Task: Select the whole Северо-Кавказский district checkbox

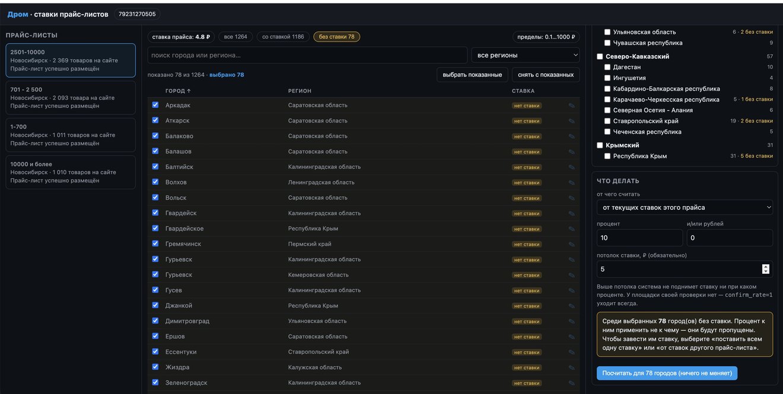Action: [x=600, y=56]
